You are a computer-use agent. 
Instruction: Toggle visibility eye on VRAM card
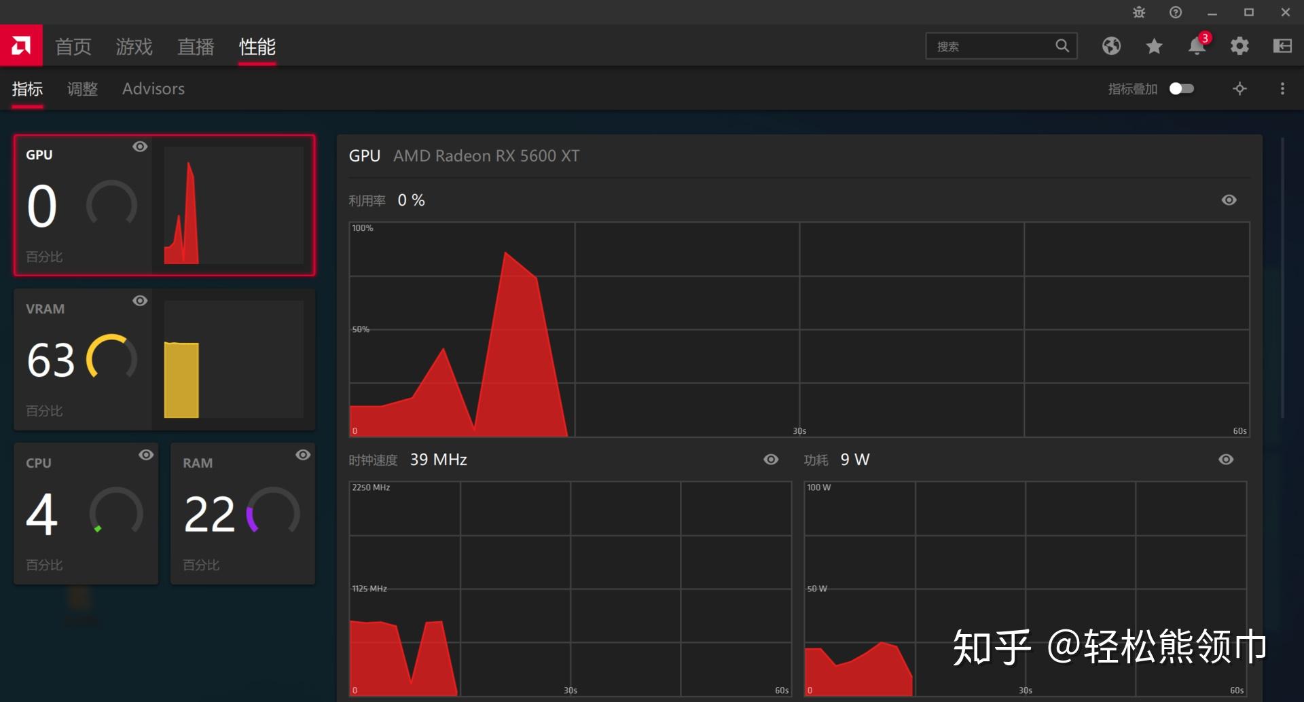(140, 301)
